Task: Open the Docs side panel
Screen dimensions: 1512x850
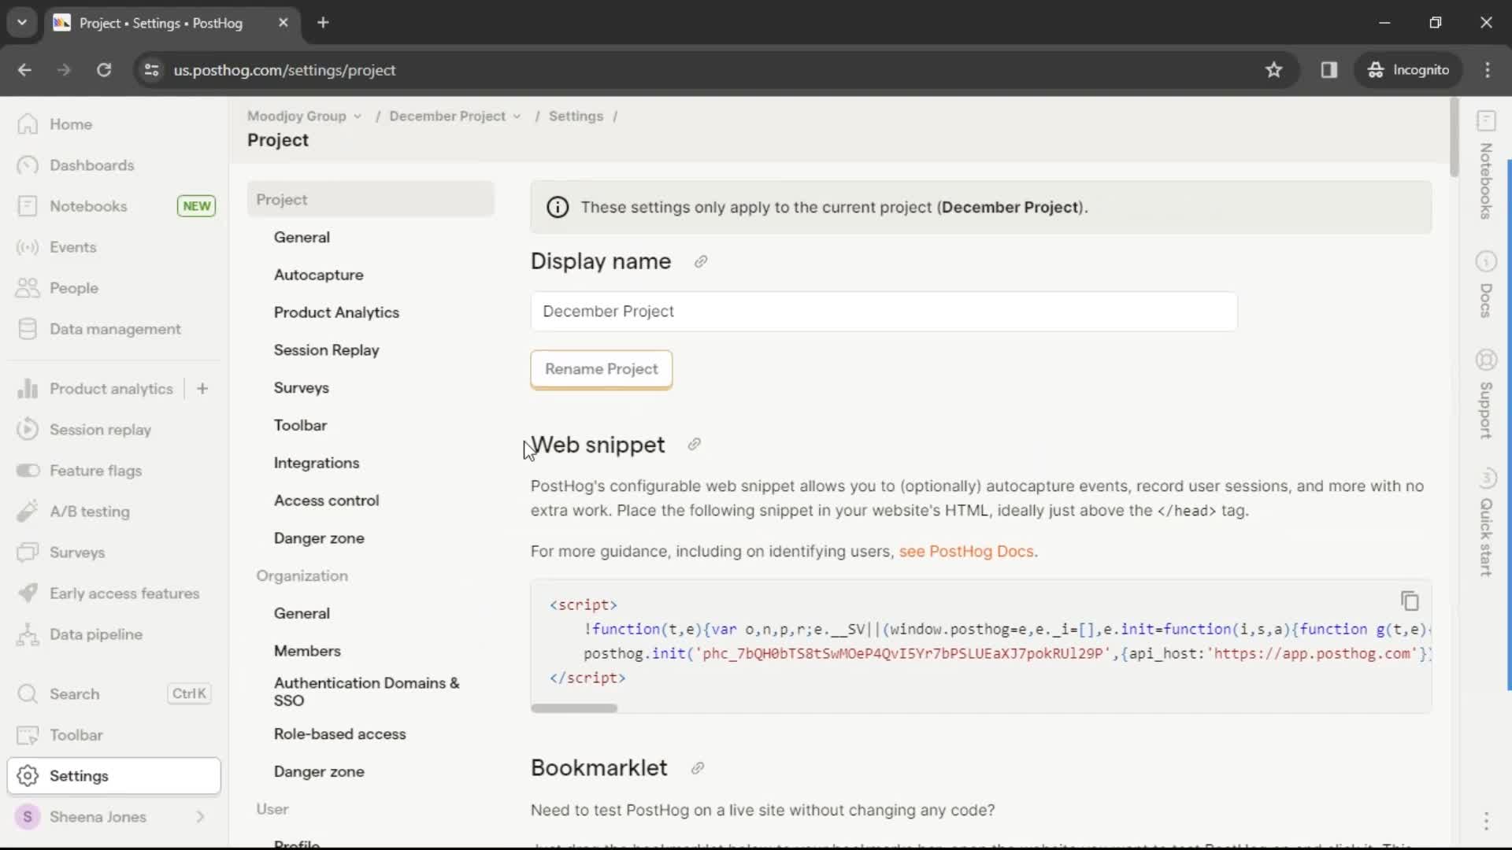Action: [1486, 285]
